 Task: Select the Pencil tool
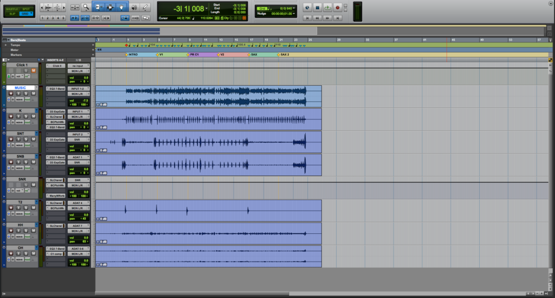pos(145,7)
